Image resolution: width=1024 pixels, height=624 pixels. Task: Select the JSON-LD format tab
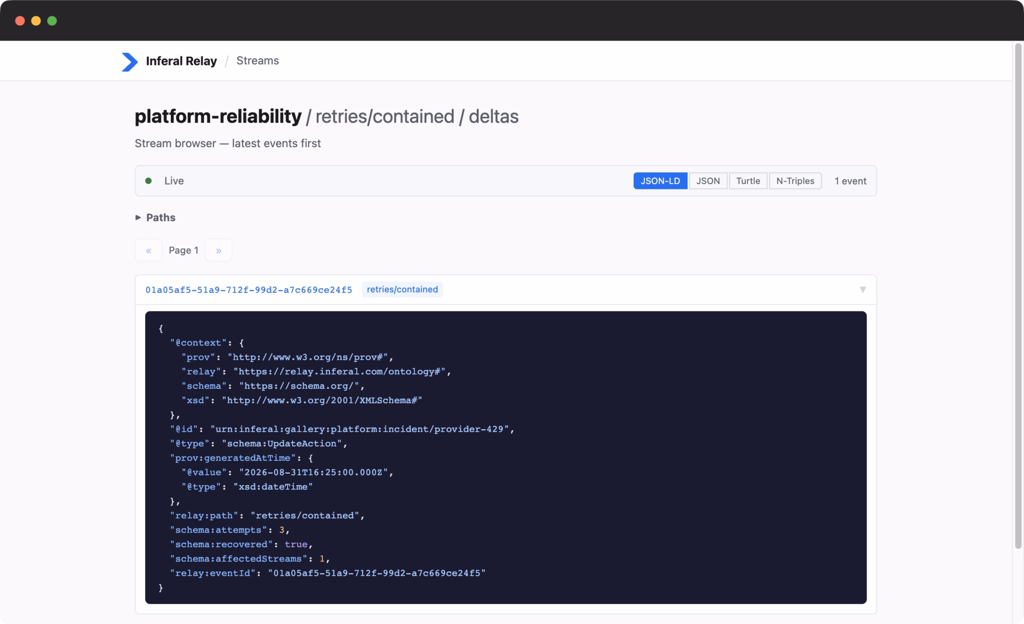pyautogui.click(x=660, y=181)
